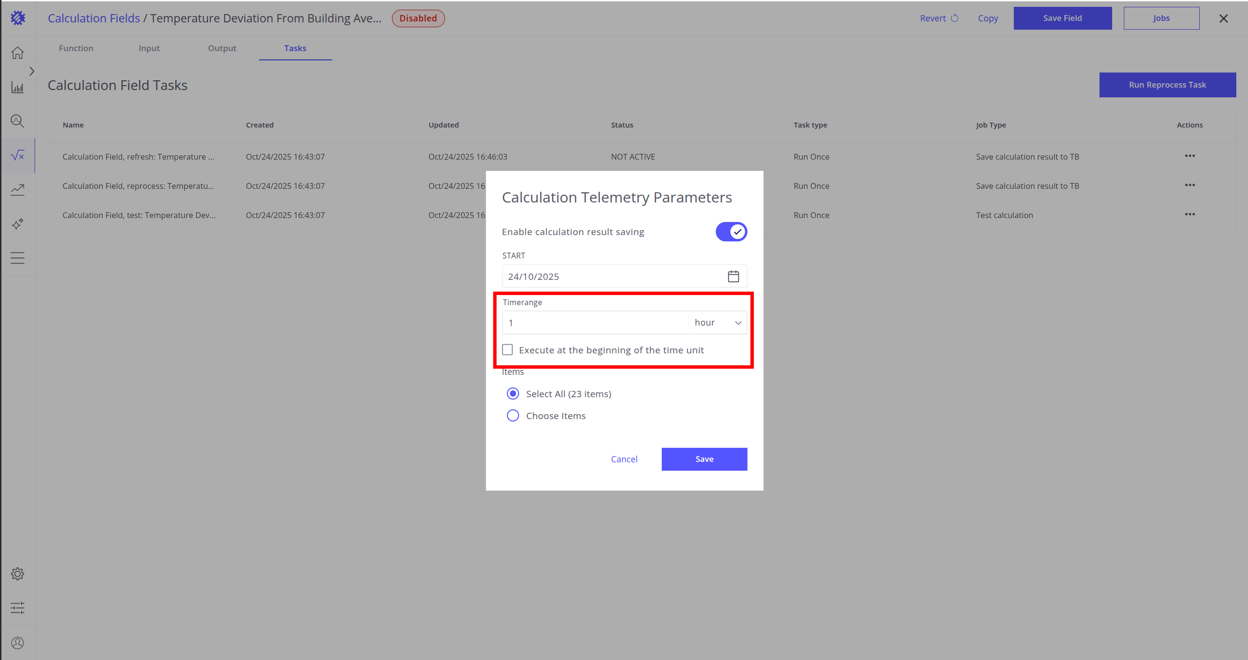
Task: Expand the sidebar with the chevron arrow
Action: pos(32,72)
